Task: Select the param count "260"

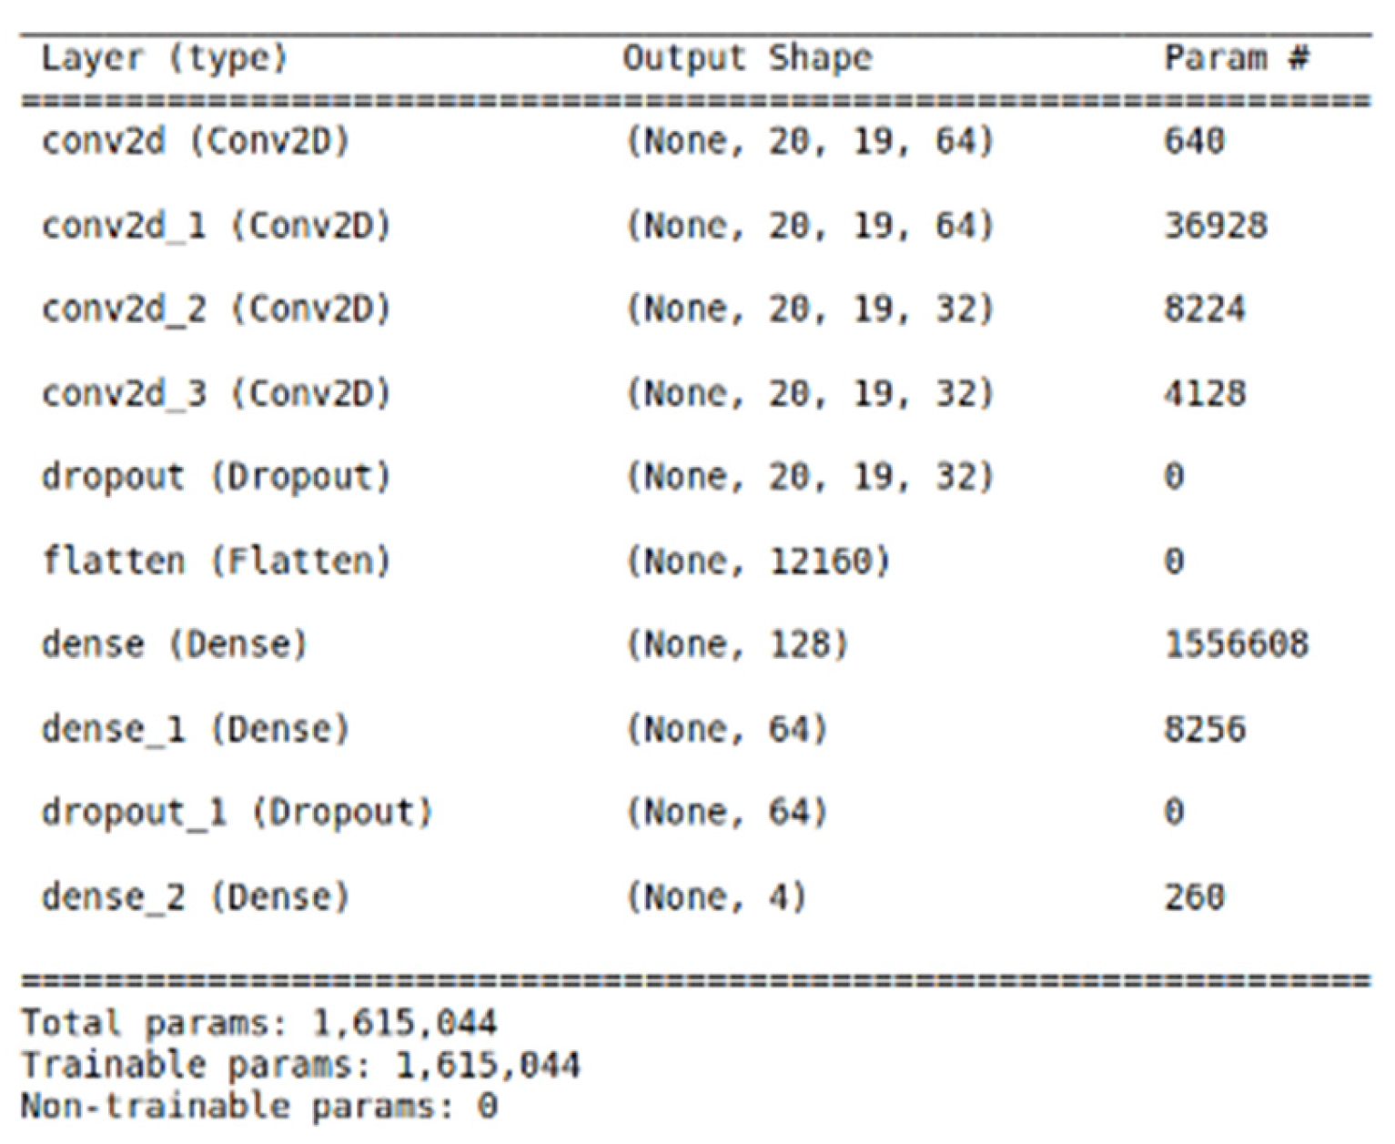Action: click(1195, 897)
